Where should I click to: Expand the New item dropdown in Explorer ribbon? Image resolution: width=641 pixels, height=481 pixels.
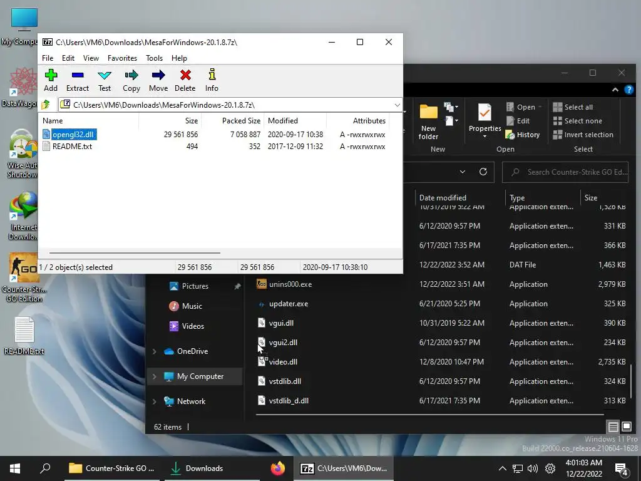451,107
